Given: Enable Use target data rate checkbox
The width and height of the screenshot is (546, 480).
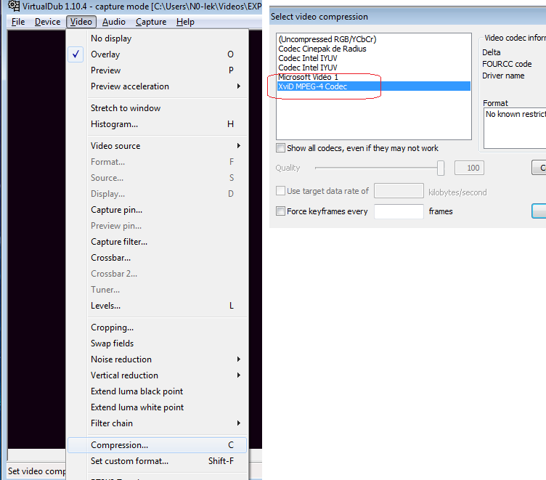Looking at the screenshot, I should (281, 190).
